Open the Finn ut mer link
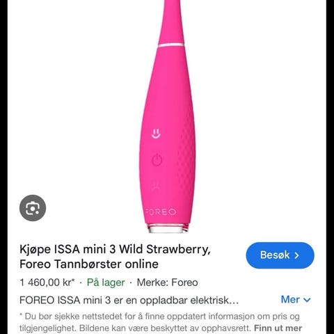 click(x=278, y=328)
